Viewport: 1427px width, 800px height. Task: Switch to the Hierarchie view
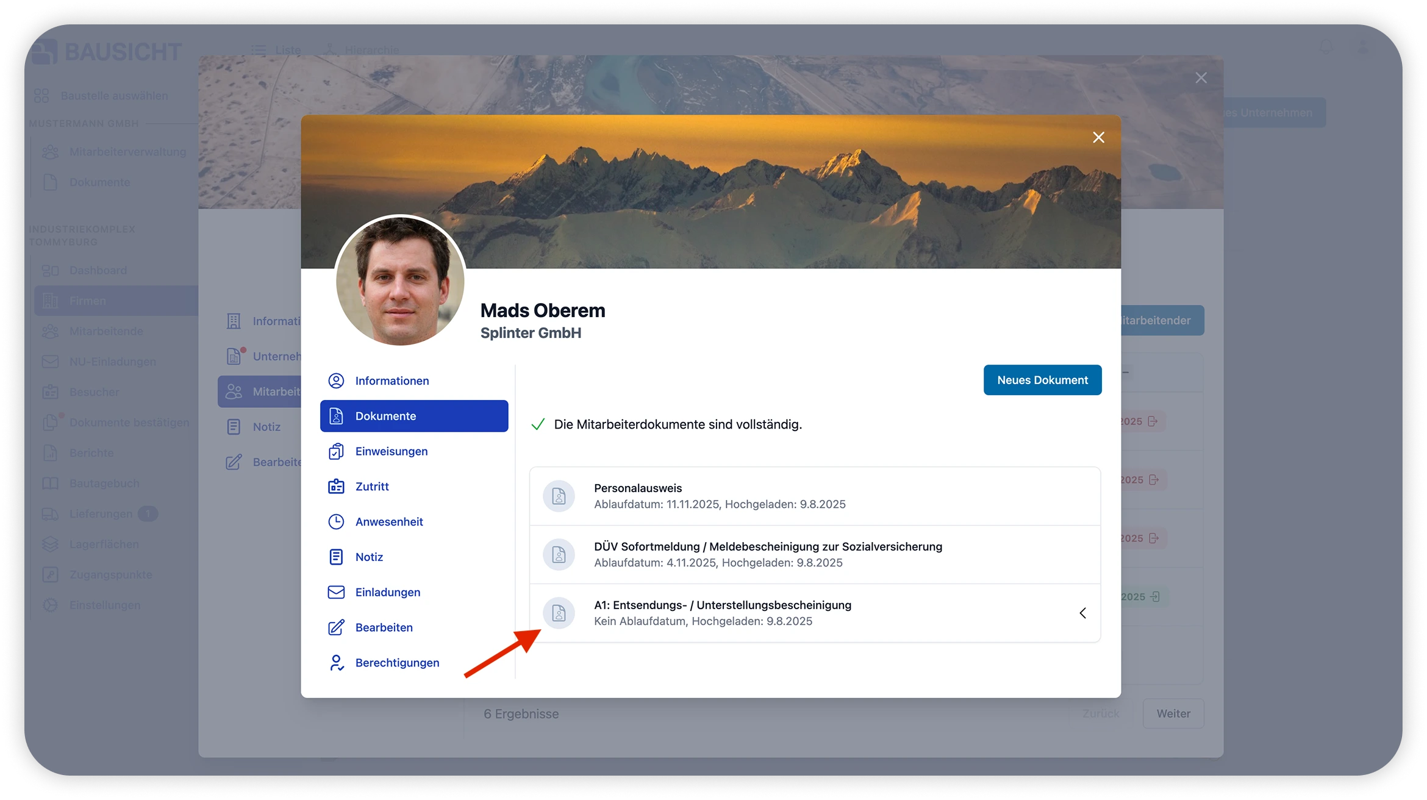pyautogui.click(x=361, y=50)
